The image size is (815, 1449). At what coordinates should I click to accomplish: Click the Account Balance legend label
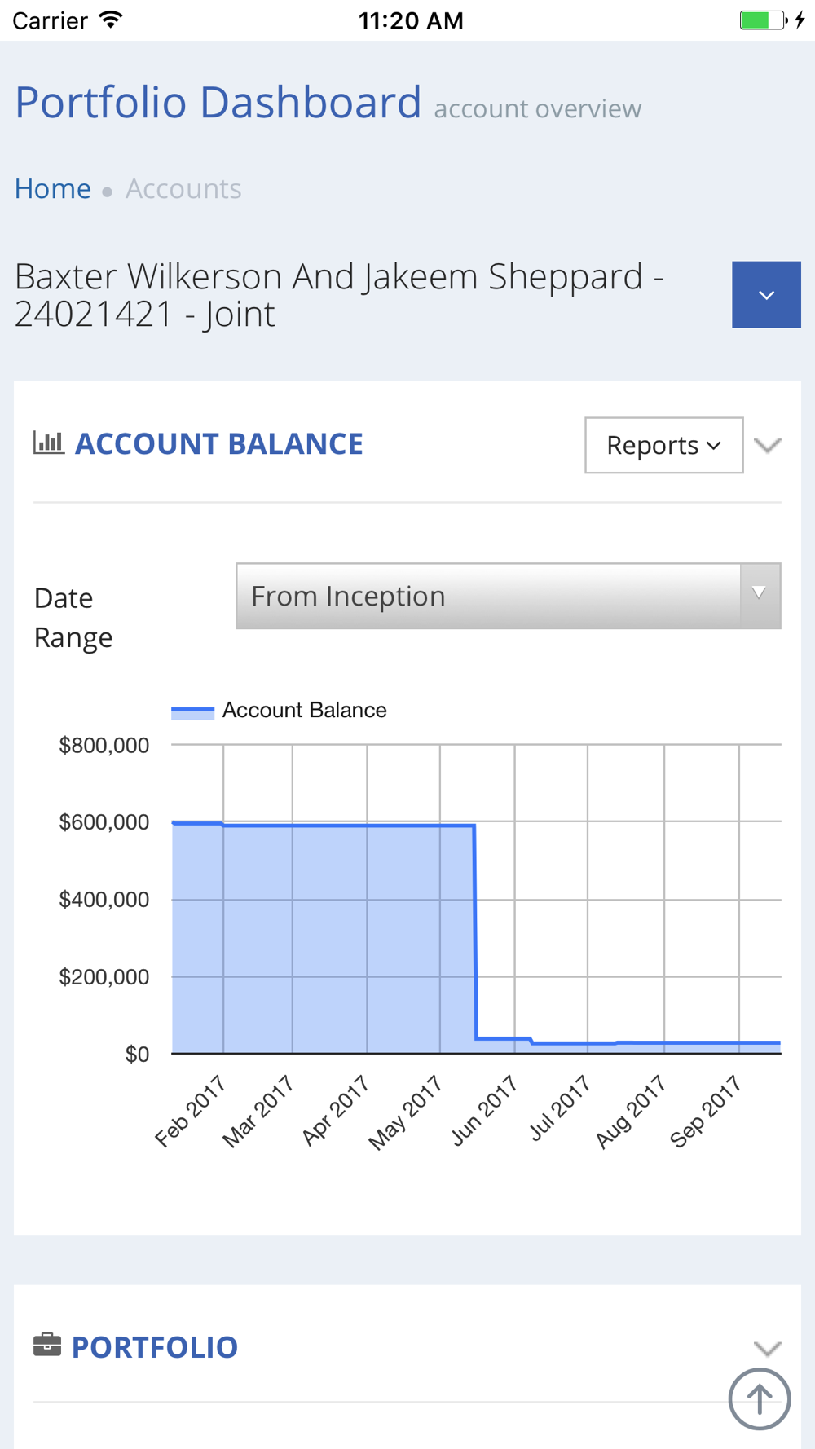304,710
